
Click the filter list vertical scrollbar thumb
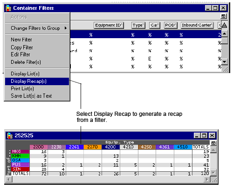tap(225, 40)
